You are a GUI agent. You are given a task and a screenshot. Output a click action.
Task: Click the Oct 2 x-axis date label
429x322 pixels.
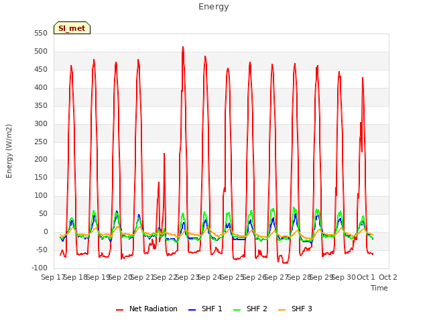click(x=388, y=277)
